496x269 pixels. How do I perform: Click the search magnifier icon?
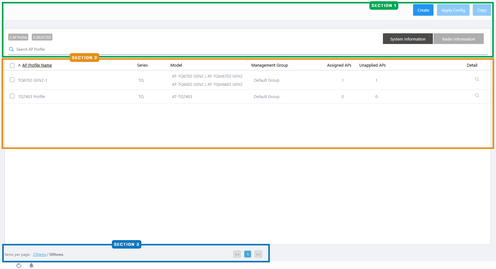(11, 49)
